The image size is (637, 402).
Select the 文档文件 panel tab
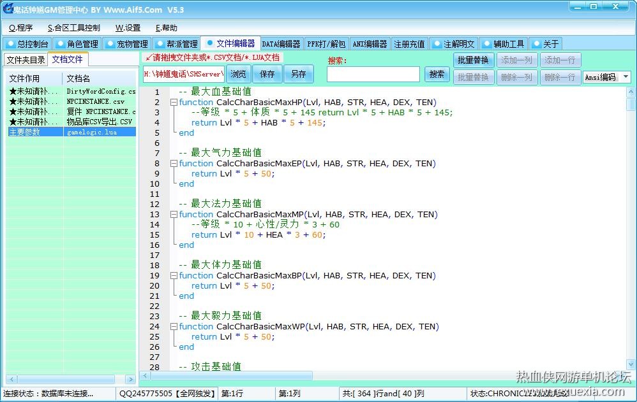point(68,59)
